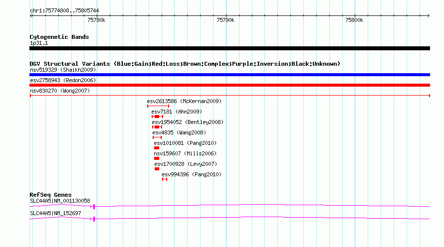
Task: Click the chr1:75774808..75805744 coordinates label
Action: click(x=64, y=11)
